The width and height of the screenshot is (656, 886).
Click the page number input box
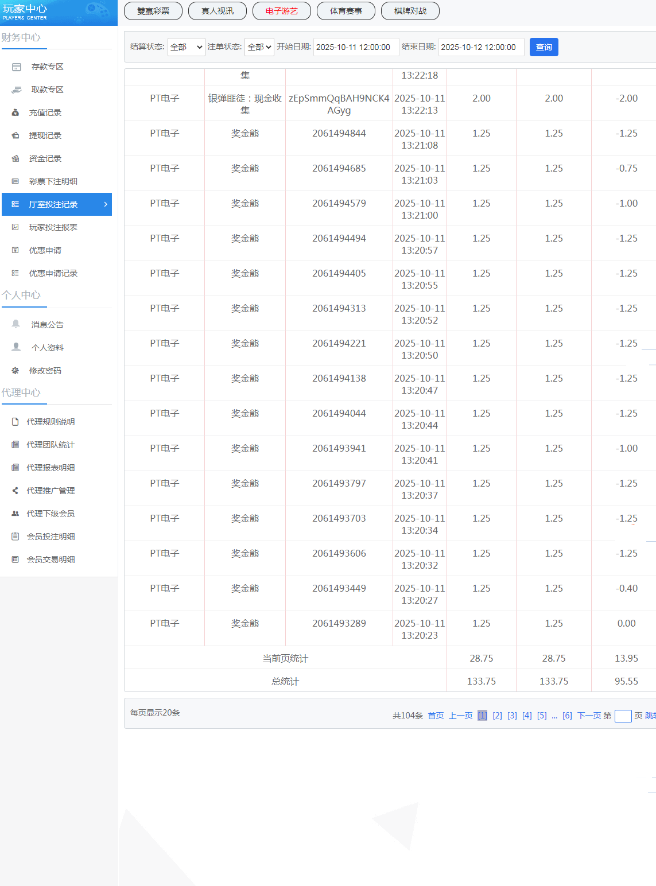tap(623, 716)
